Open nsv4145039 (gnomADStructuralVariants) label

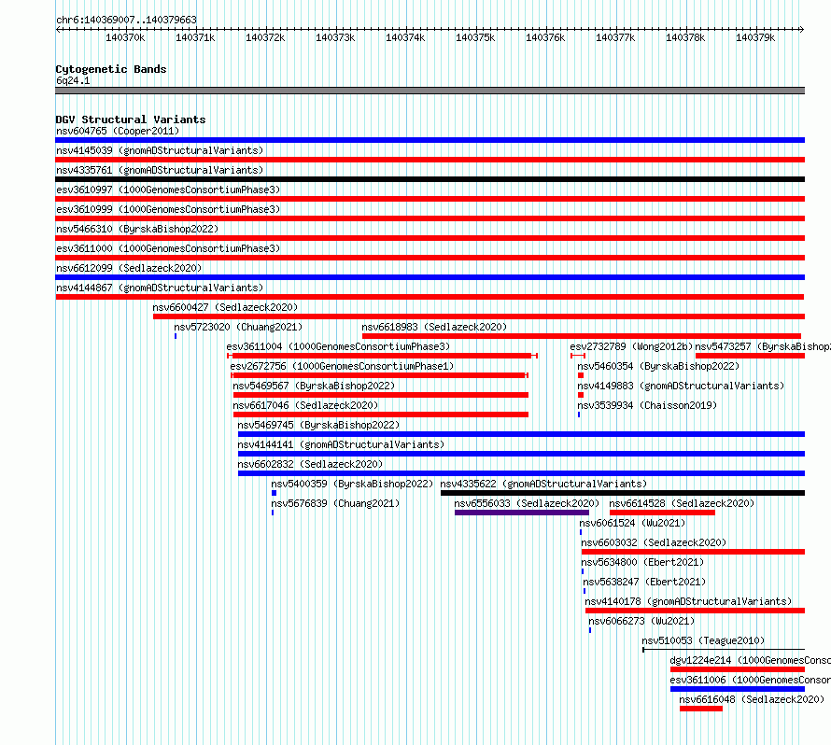pos(160,150)
